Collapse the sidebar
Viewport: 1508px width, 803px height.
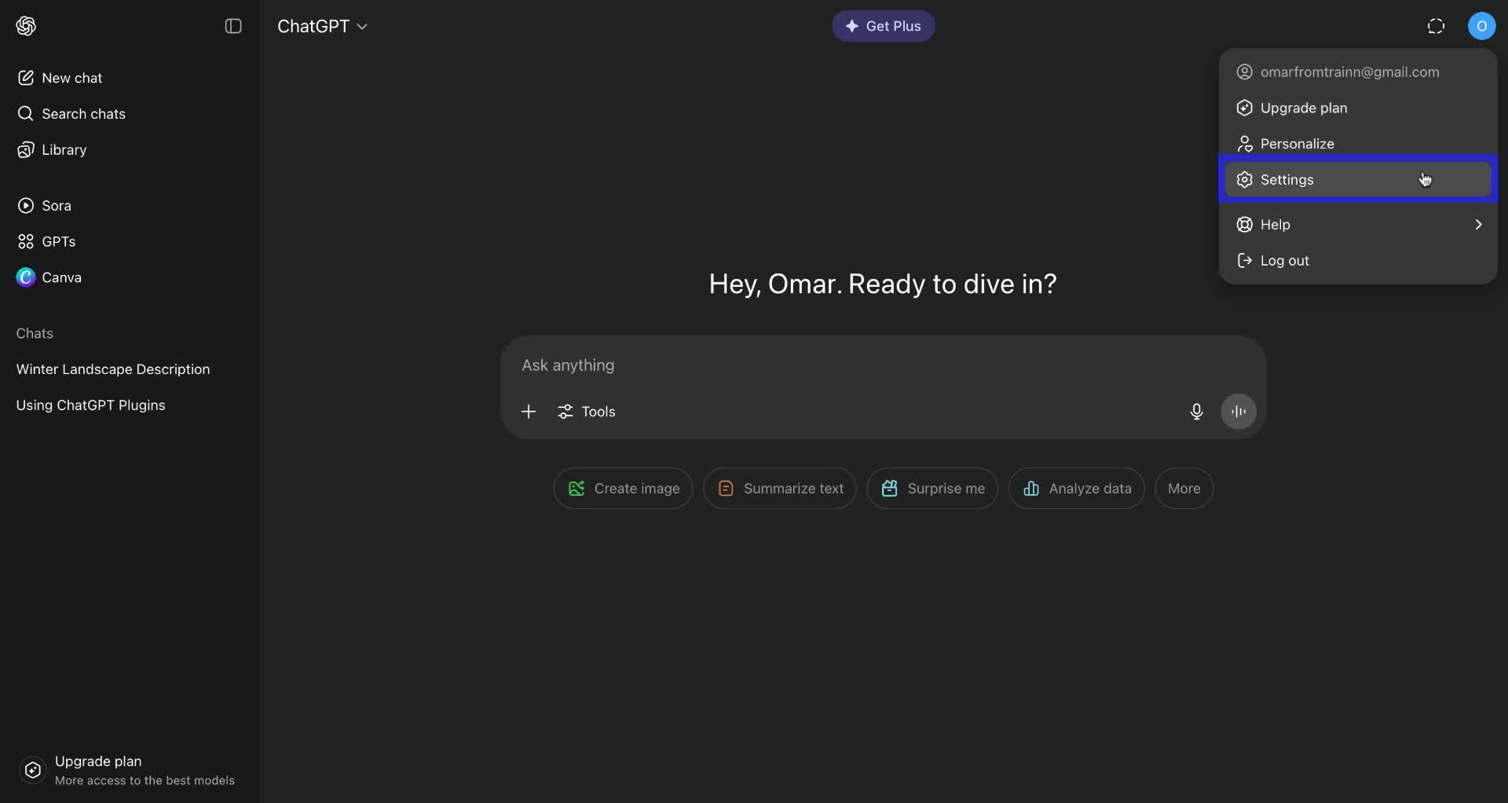(x=233, y=26)
